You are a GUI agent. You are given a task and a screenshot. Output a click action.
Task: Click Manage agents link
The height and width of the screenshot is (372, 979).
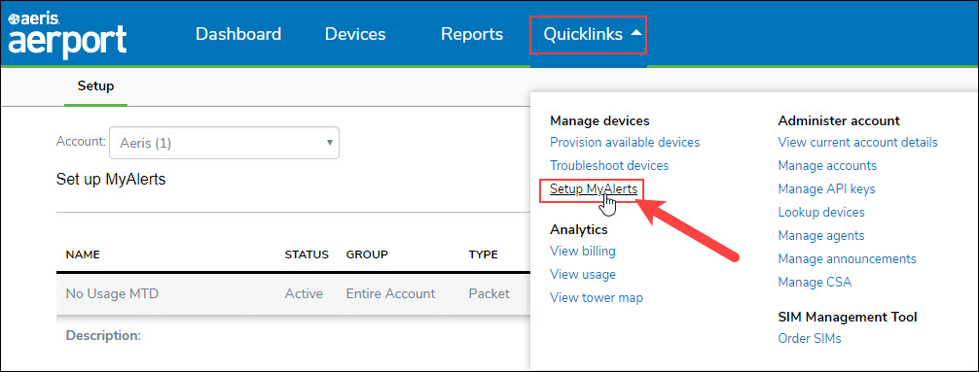pyautogui.click(x=821, y=236)
